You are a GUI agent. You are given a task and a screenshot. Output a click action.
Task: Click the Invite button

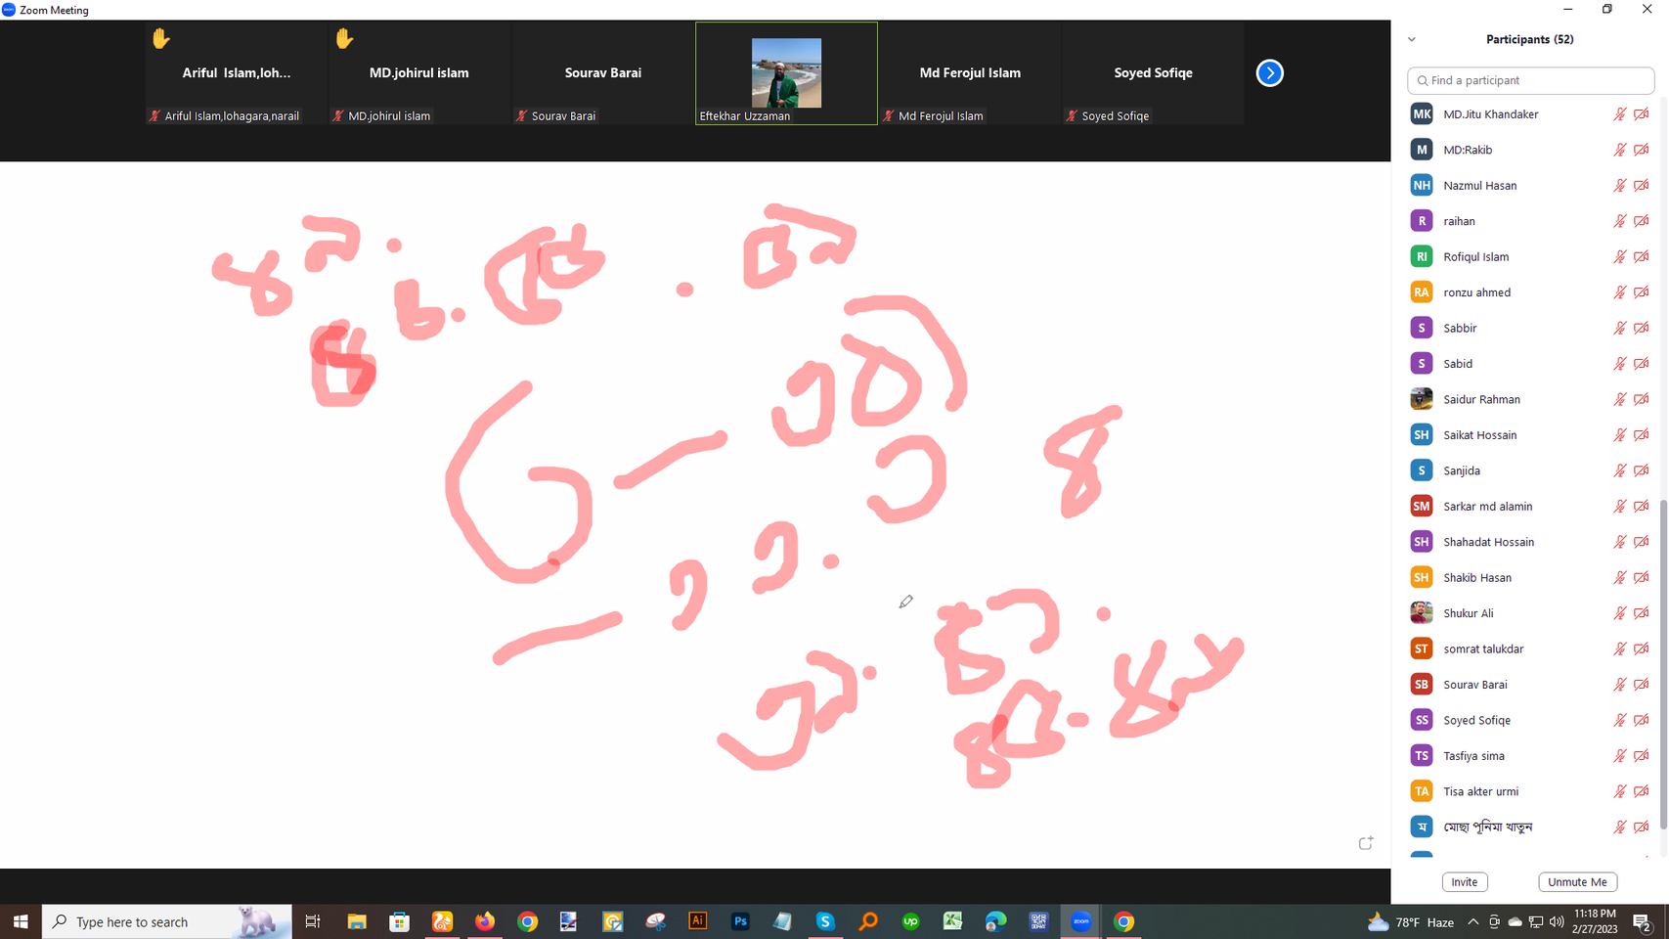(x=1465, y=882)
